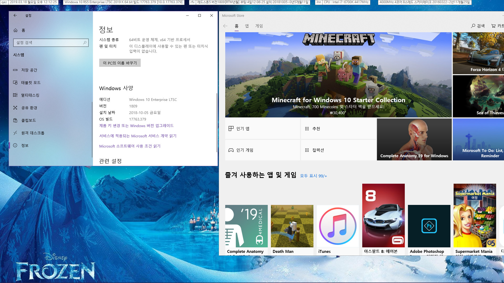Viewport: 504px width, 283px height.
Task: Click the Microsoft Store window title
Action: coord(233,16)
